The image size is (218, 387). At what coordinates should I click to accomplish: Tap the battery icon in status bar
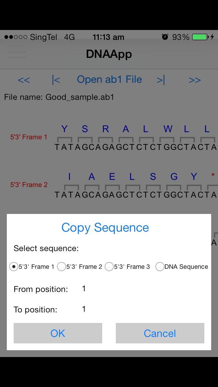pos(201,37)
